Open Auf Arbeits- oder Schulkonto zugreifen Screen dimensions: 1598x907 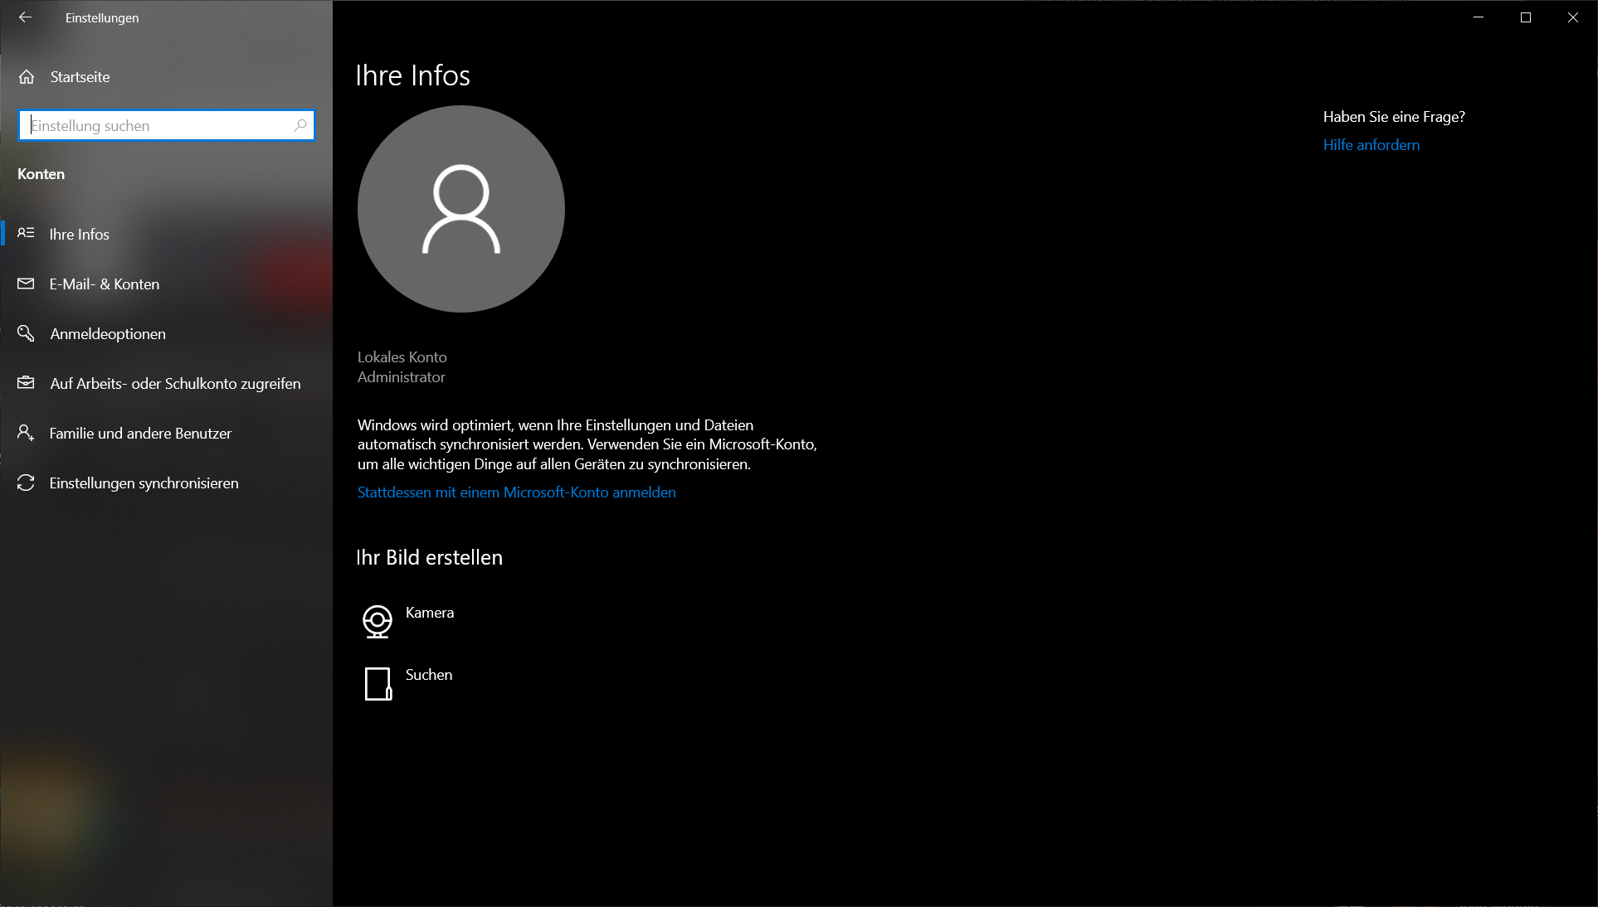coord(175,384)
